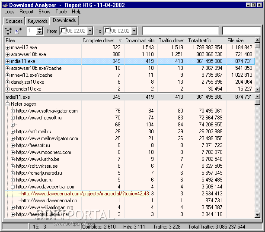The width and height of the screenshot is (265, 232).
Task: Open the Logs menu
Action: click(x=10, y=12)
